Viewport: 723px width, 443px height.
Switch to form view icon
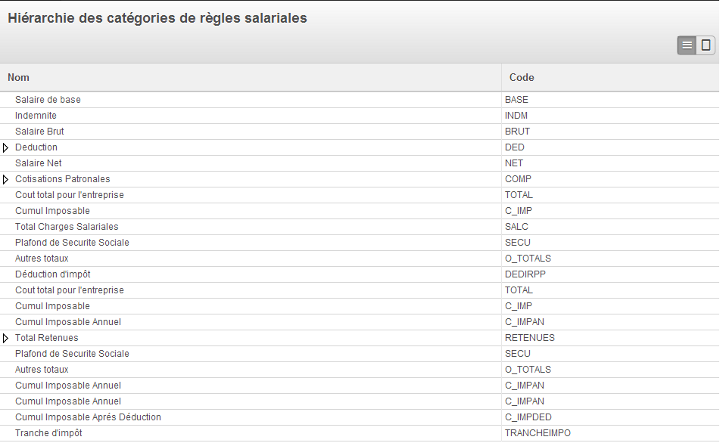click(x=706, y=45)
